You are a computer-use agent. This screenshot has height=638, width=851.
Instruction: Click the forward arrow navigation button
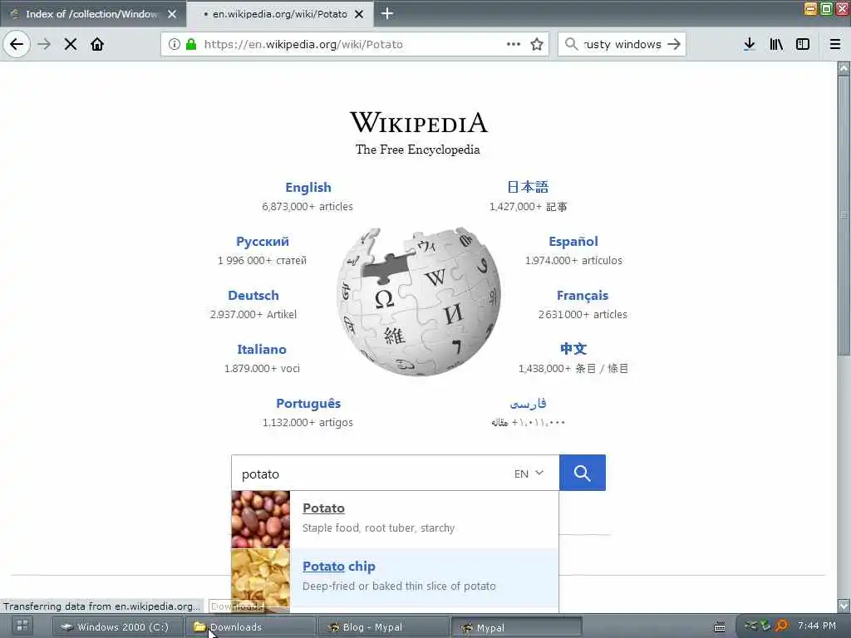(45, 44)
